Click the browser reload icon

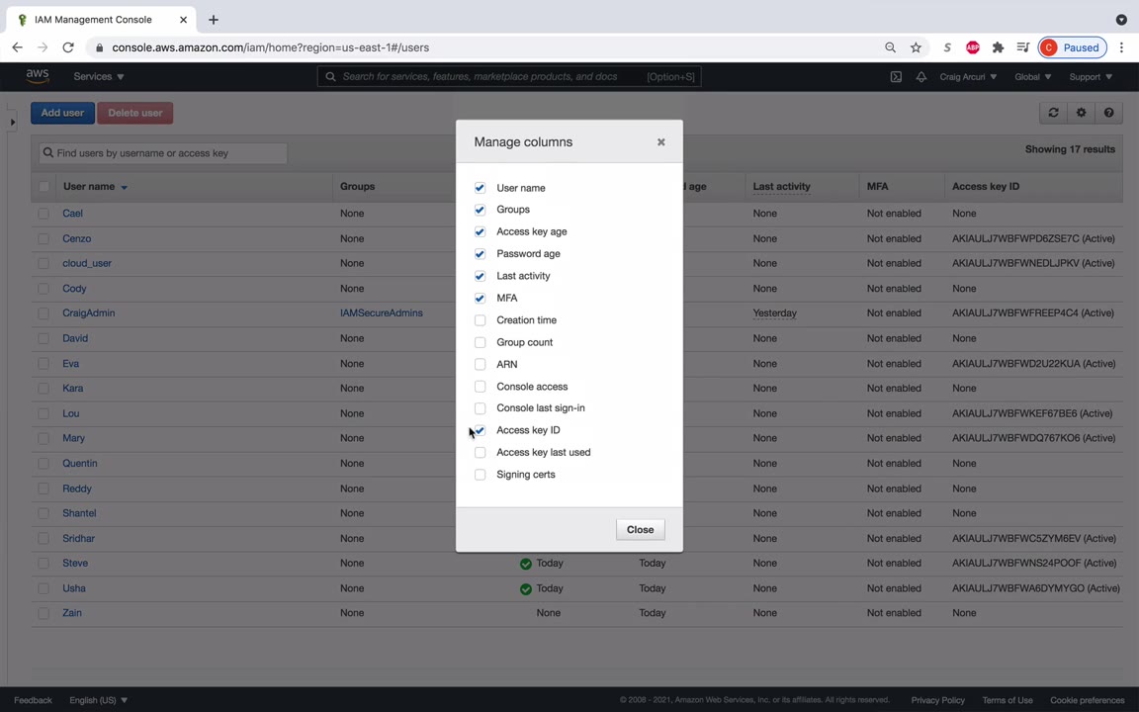tap(68, 47)
